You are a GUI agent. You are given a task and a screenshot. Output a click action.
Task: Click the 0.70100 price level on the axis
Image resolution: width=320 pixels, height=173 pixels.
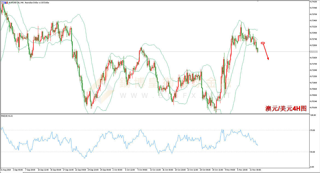tap(313, 107)
